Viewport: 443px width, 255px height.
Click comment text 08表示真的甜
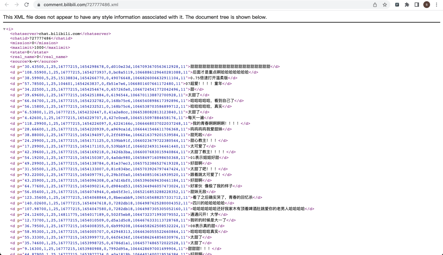[202, 226]
